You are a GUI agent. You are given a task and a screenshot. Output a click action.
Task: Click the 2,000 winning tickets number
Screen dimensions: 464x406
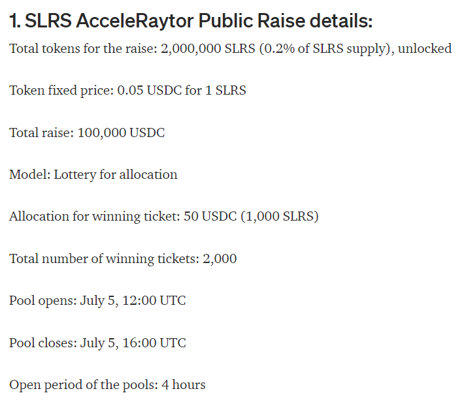(x=220, y=259)
